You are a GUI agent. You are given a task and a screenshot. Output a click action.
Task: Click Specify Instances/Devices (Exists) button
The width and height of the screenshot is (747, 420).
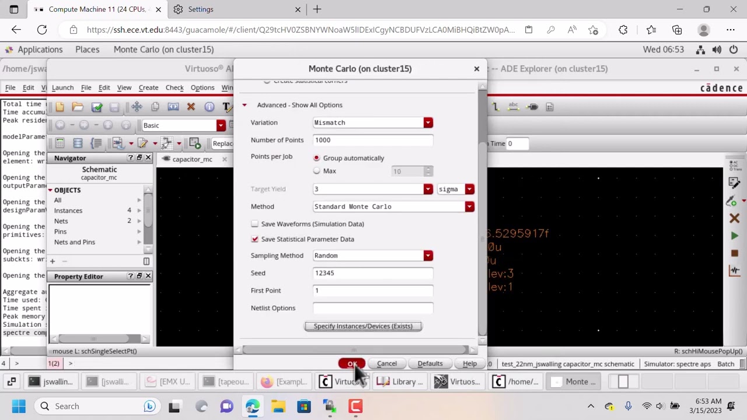[x=363, y=326]
